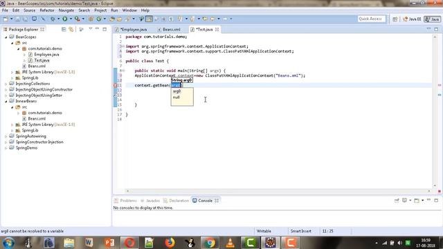Click the Debug (bug) toolbar icon
Viewport: 443px width, 249px height.
tap(53, 19)
